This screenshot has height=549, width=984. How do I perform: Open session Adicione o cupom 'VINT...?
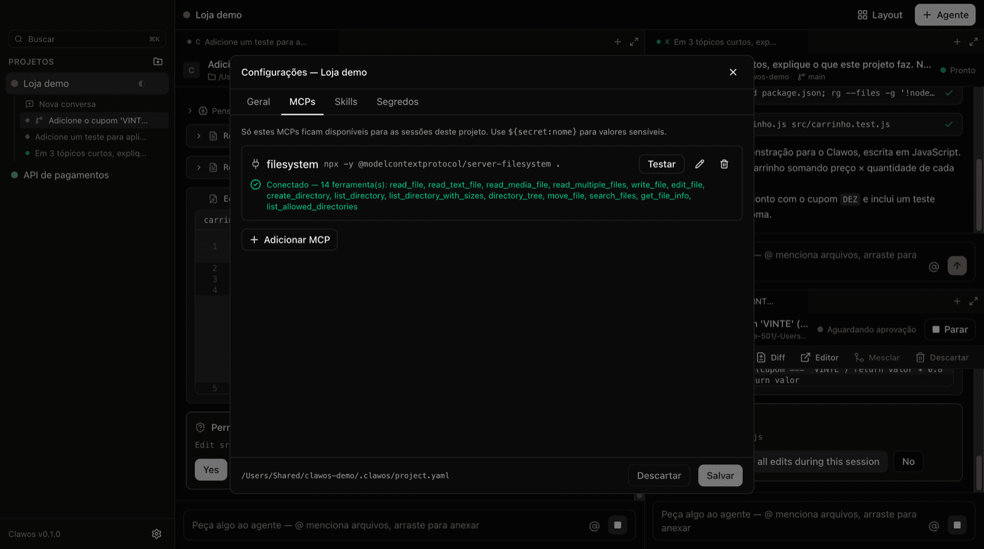coord(93,120)
